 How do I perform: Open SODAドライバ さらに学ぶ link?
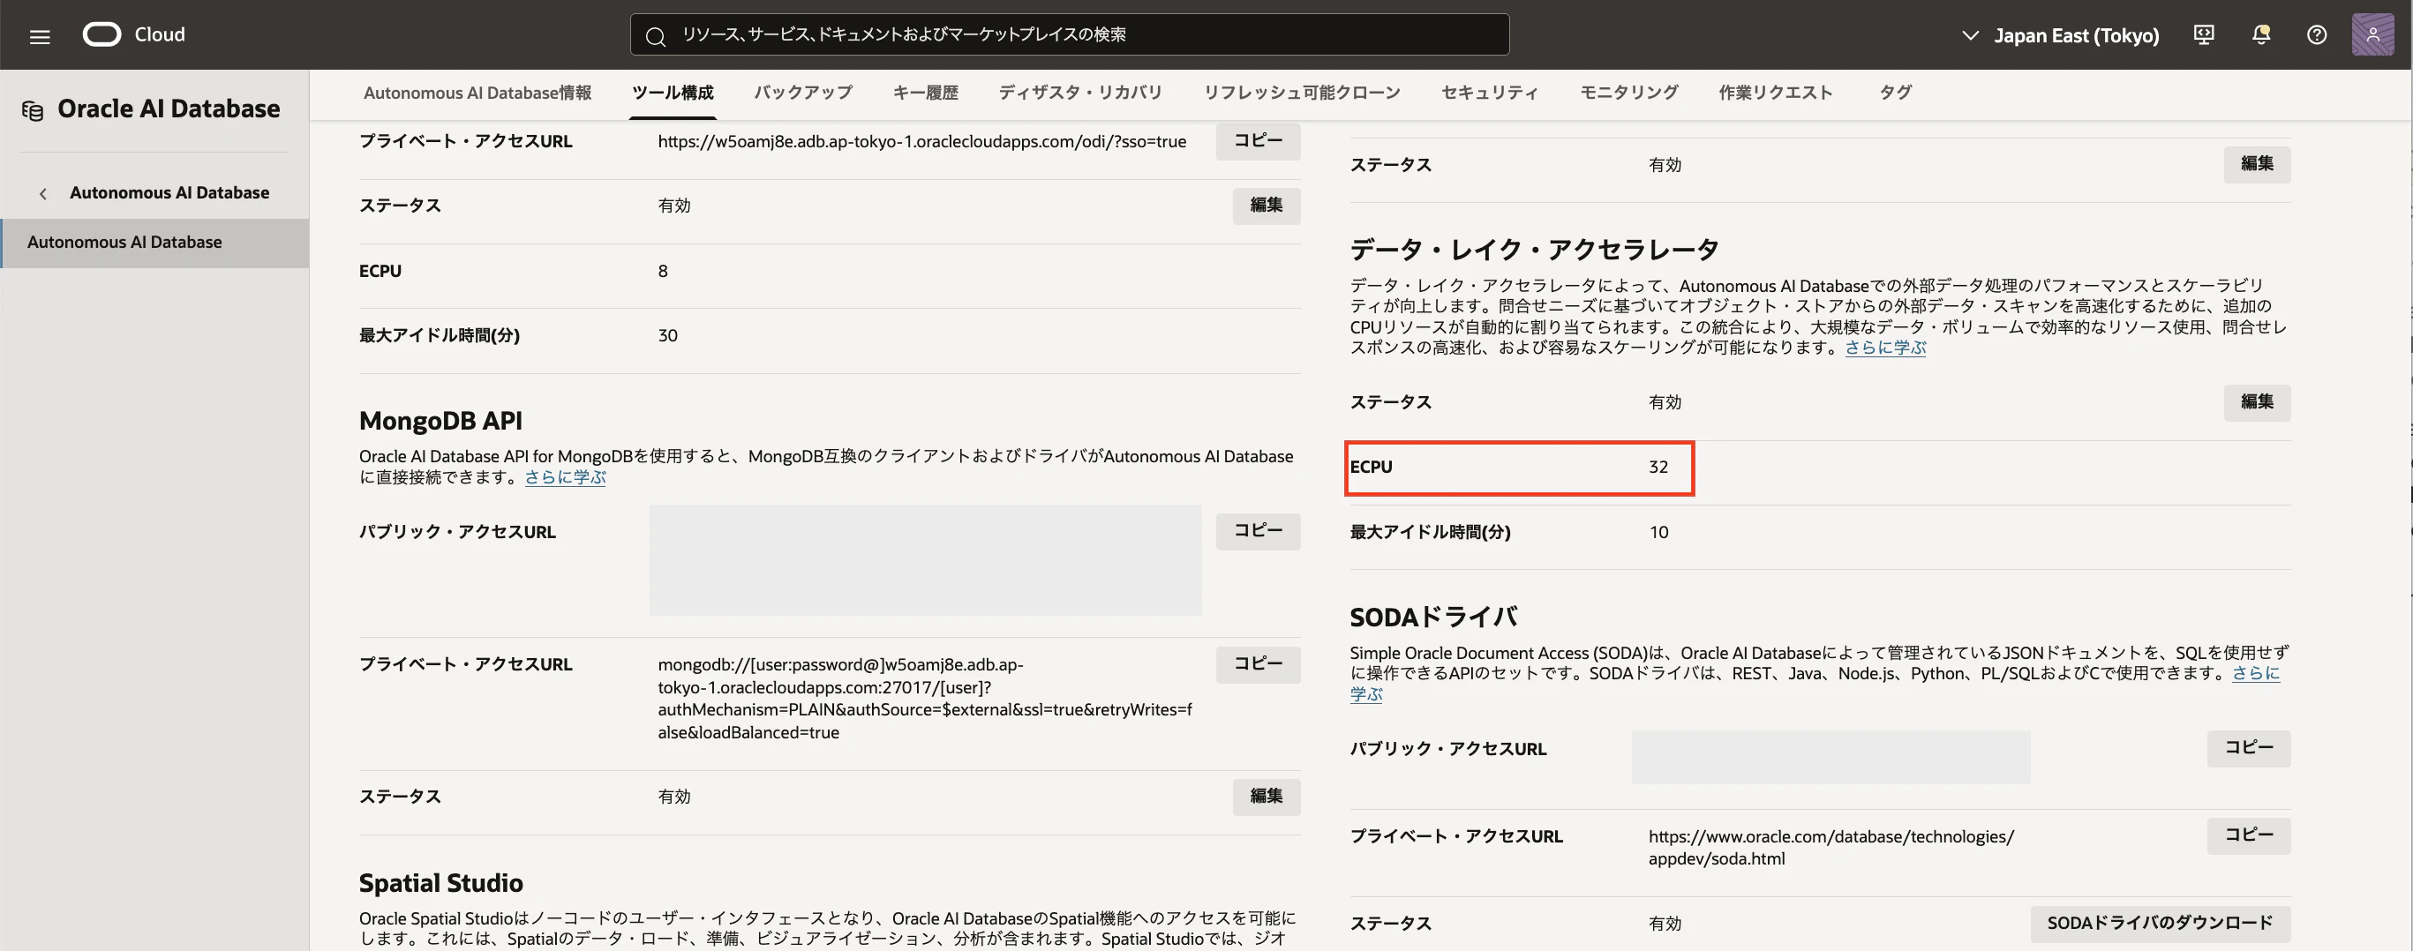[x=2256, y=674]
